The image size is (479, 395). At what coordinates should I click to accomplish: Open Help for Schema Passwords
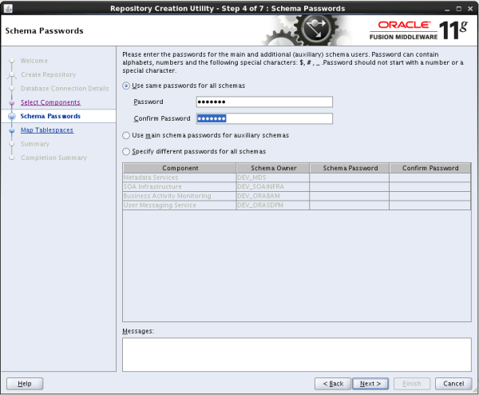coord(25,383)
